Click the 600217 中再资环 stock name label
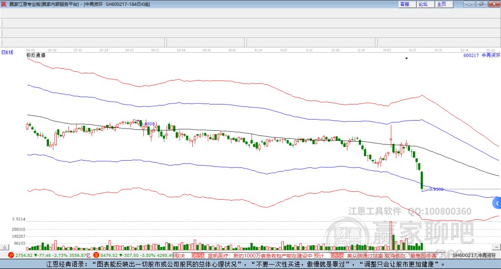The height and width of the screenshot is (269, 501). pos(481,56)
